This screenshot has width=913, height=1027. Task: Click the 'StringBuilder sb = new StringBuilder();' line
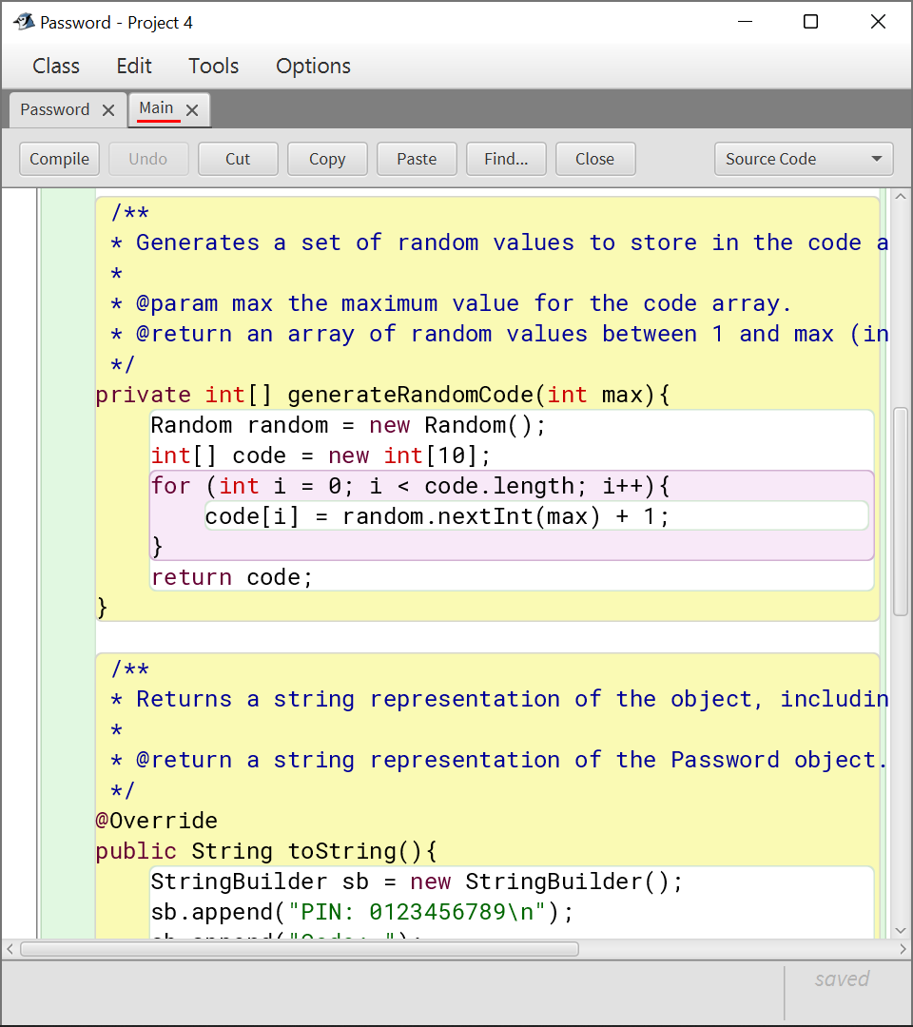click(417, 882)
